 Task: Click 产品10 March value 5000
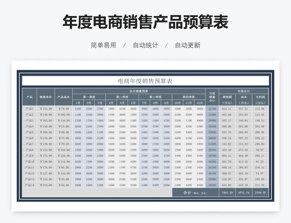tap(100, 162)
